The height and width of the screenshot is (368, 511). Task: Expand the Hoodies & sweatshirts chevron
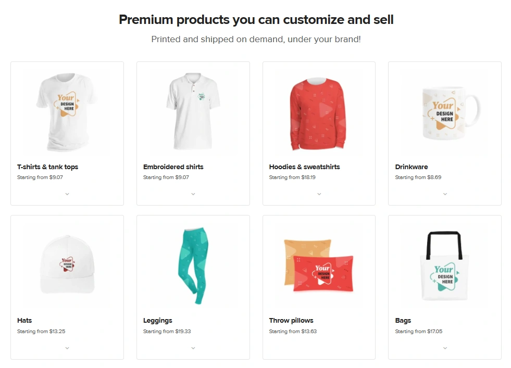[319, 194]
